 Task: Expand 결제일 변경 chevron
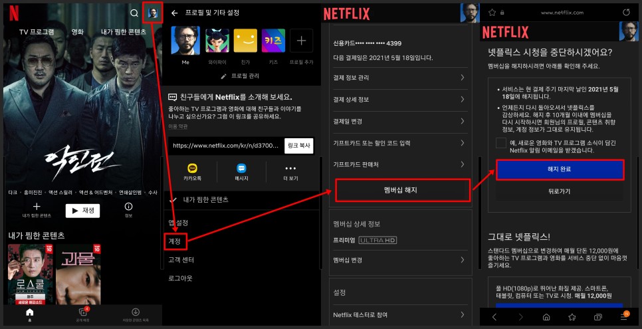tap(463, 121)
